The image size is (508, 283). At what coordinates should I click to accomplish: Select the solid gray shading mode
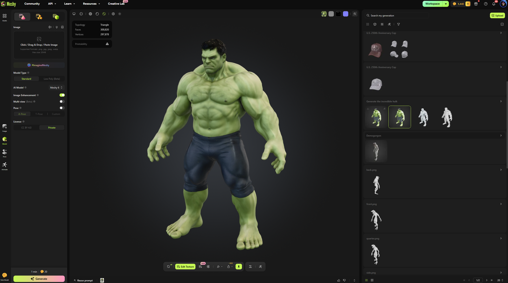pos(90,14)
